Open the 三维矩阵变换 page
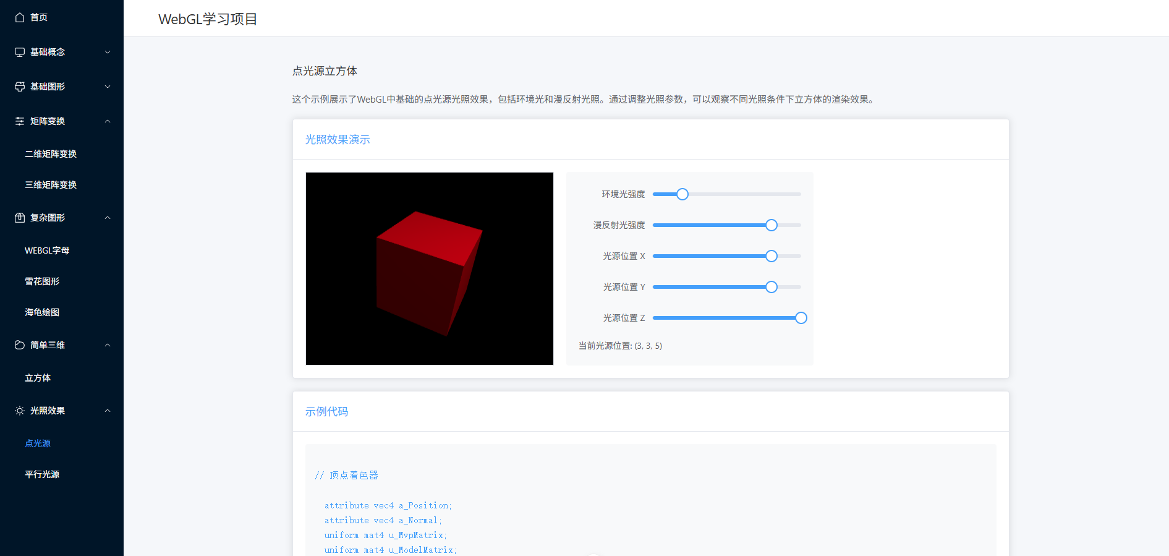Viewport: 1169px width, 556px height. (62, 185)
